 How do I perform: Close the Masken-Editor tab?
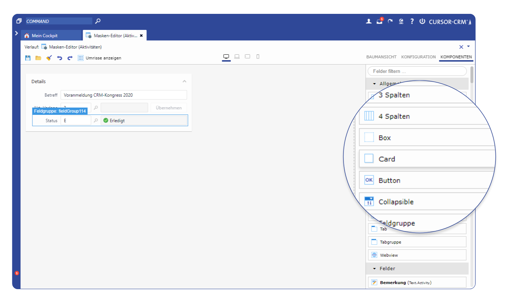[141, 36]
